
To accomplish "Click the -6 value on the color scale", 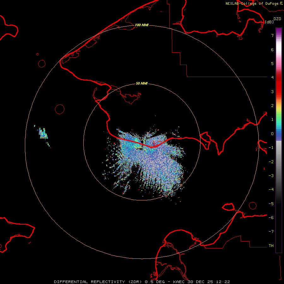I will point(271,218).
